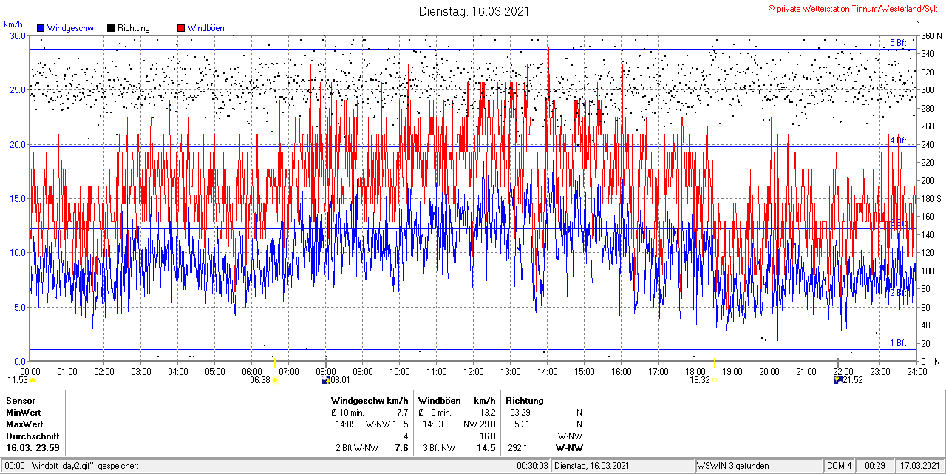
Task: Click the km/h axis unit label
Action: pos(13,24)
